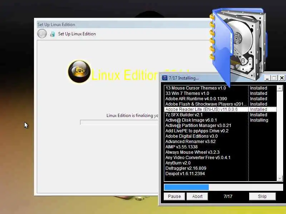Screen dimensions: 286x214
Task: Select Always Mouse Wheel v3.2.3 entry
Action: (220, 152)
